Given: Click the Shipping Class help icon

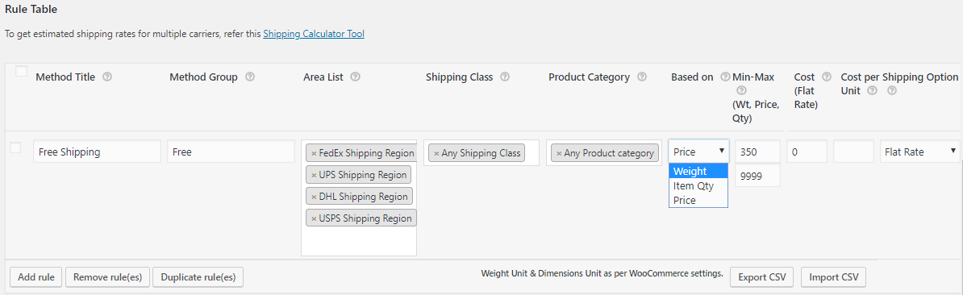Looking at the screenshot, I should tap(505, 77).
